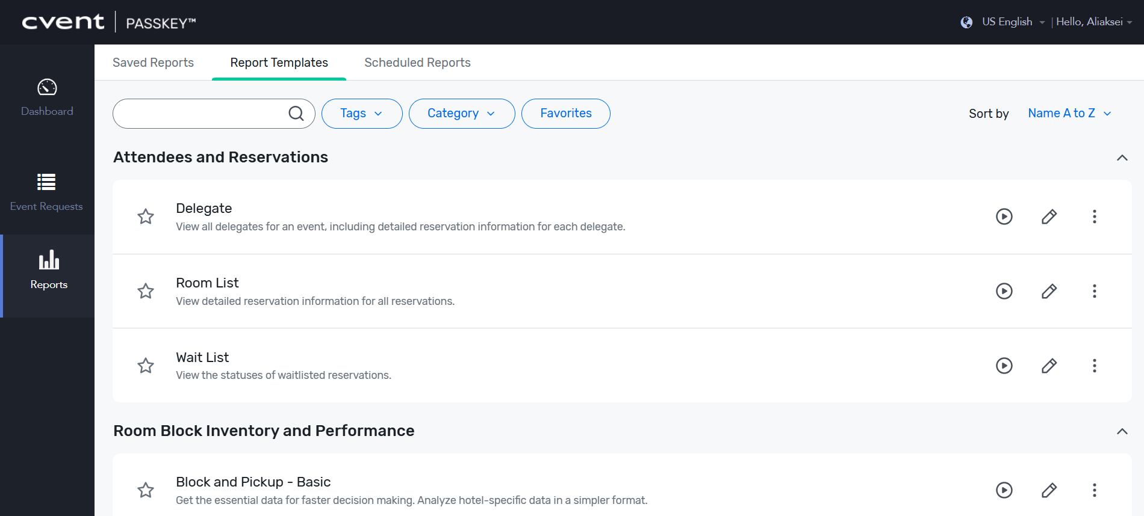Open the Dashboard from the sidebar
The image size is (1144, 516).
(x=47, y=97)
